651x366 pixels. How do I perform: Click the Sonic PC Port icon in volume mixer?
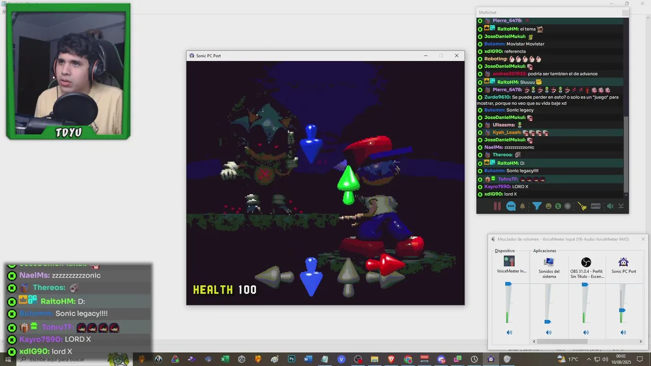coord(624,262)
